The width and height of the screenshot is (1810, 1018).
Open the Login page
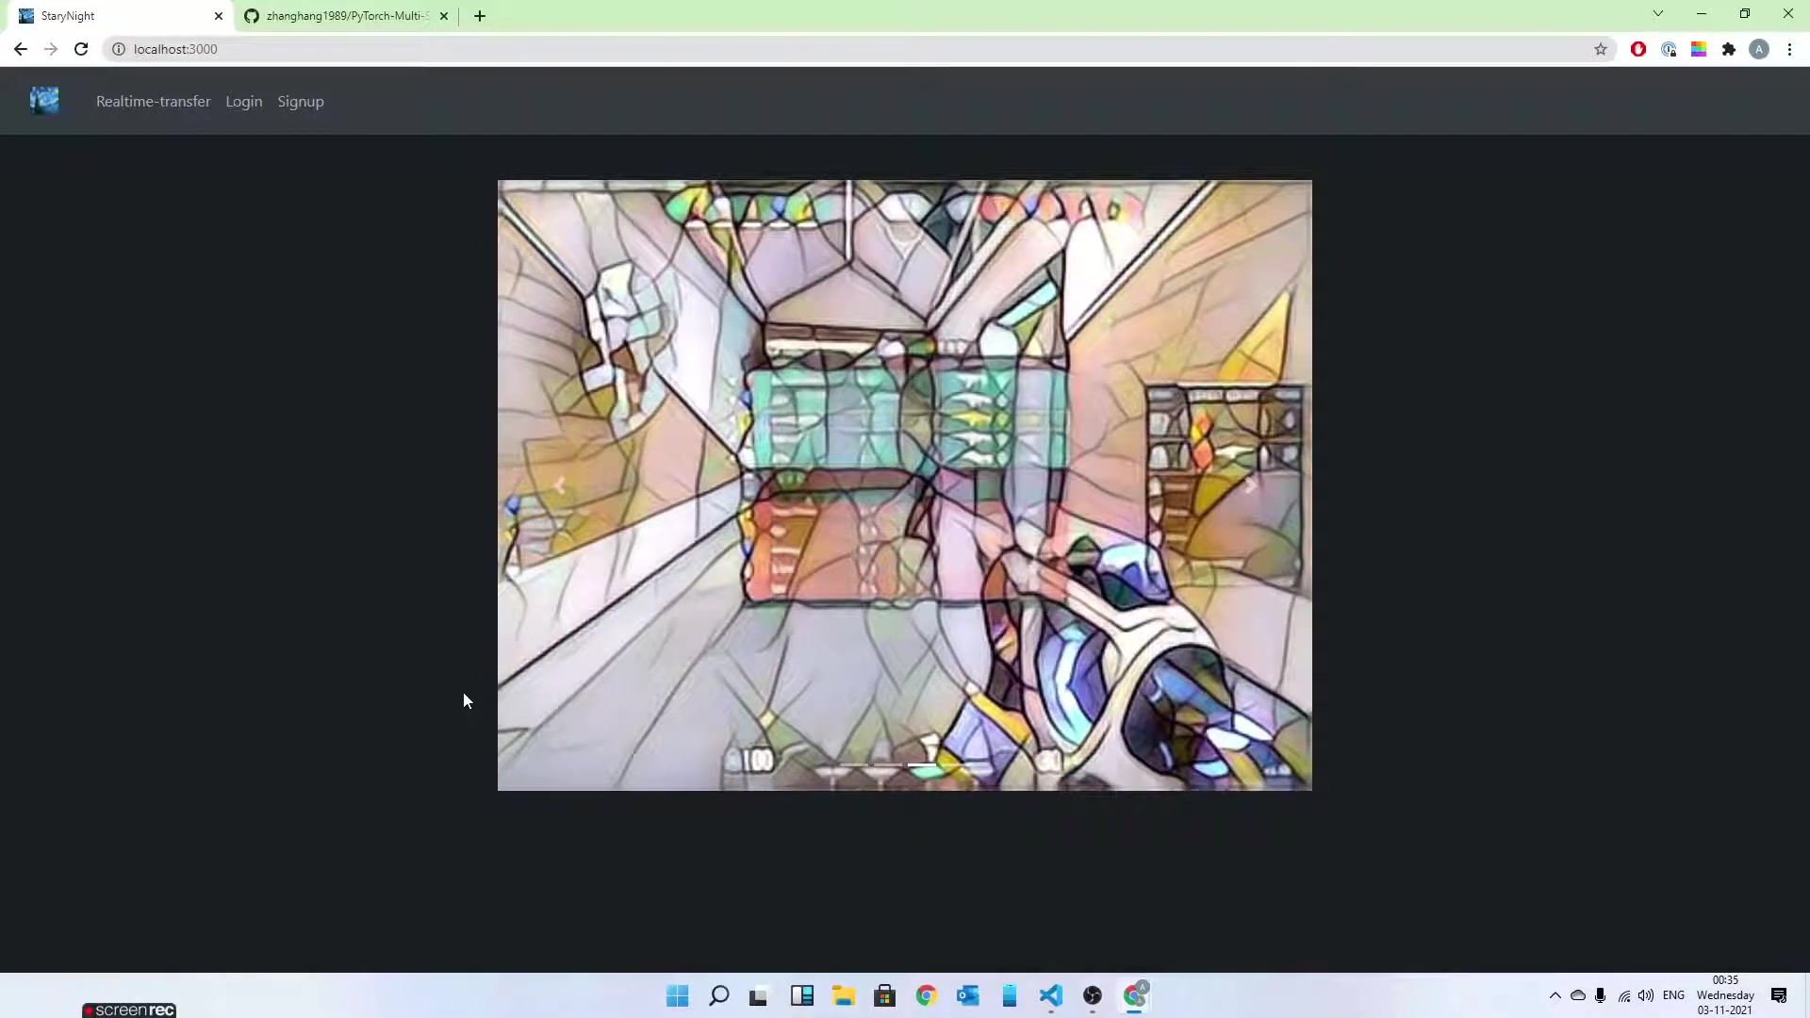coord(243,102)
